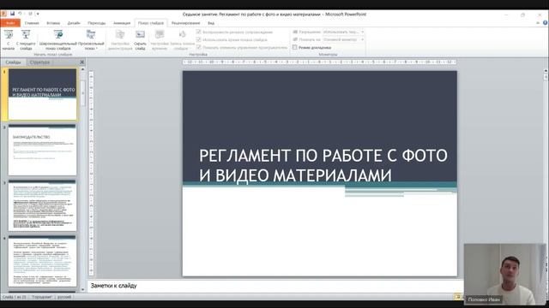The width and height of the screenshot is (549, 308).
Task: Select slide 2 thumbnail Законодательство
Action: tap(42, 150)
